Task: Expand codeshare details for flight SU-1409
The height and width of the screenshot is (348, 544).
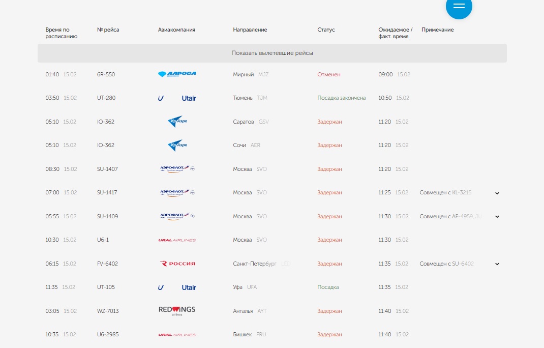Action: (x=497, y=216)
